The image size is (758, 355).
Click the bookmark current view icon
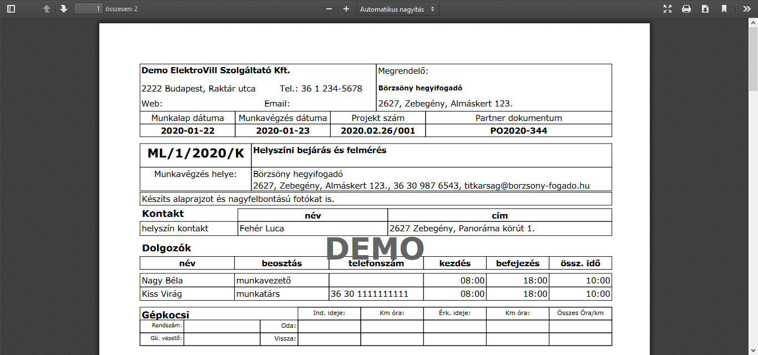(x=724, y=9)
